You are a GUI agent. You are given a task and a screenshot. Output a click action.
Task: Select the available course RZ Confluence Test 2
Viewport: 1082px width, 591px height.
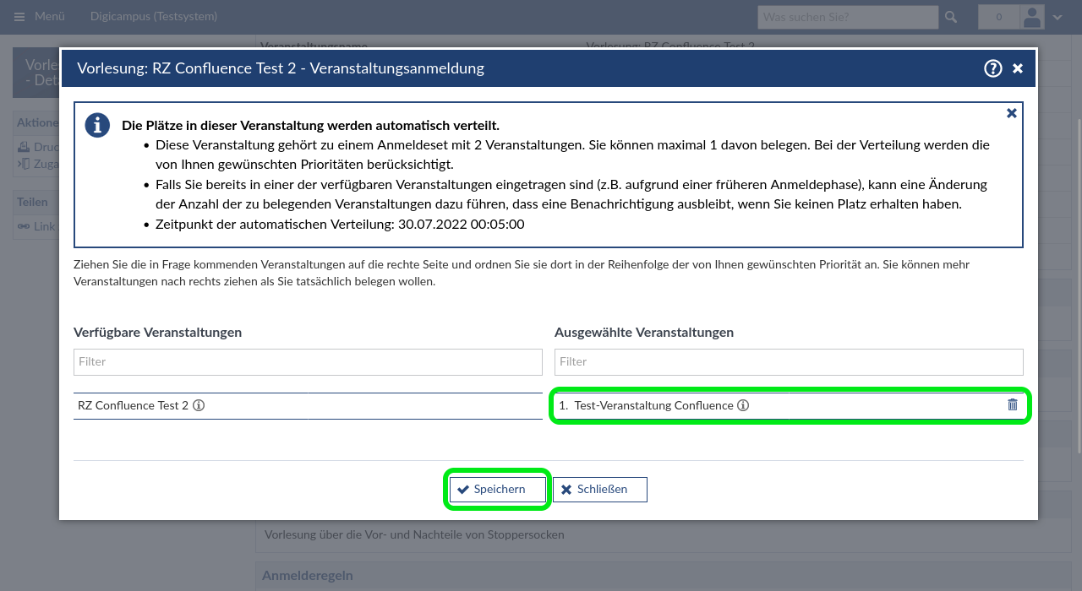tap(133, 405)
